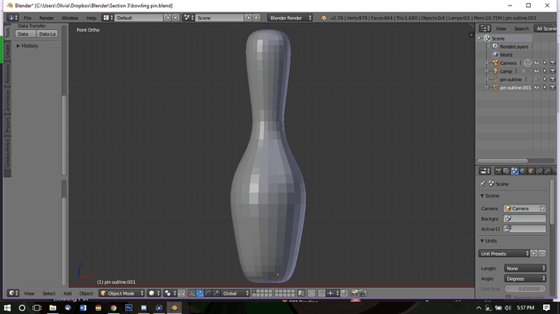This screenshot has height=314, width=560.
Task: Add a new scene with plus button
Action: tap(248, 18)
